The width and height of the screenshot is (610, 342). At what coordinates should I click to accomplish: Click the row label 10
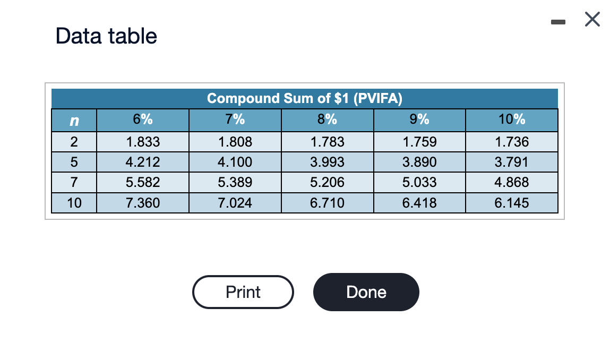73,203
